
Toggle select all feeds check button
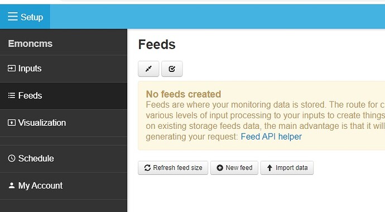click(x=172, y=69)
